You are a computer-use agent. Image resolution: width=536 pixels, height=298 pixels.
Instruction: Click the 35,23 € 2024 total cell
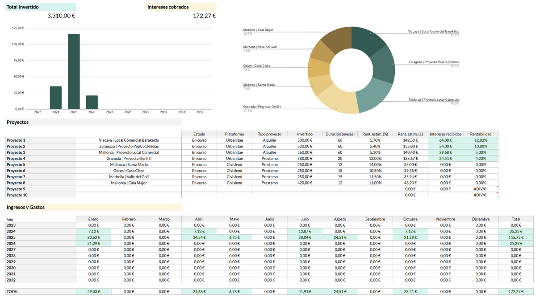(x=516, y=231)
